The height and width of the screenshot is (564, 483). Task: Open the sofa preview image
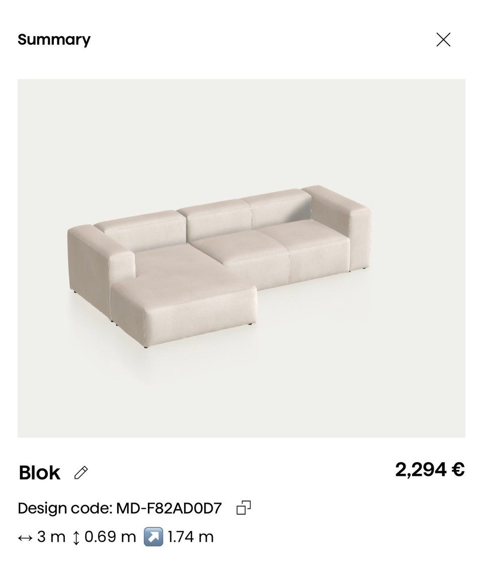241,258
